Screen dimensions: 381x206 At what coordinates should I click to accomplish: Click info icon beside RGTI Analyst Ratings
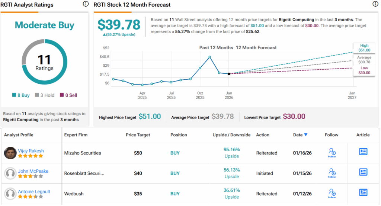[x=86, y=4]
